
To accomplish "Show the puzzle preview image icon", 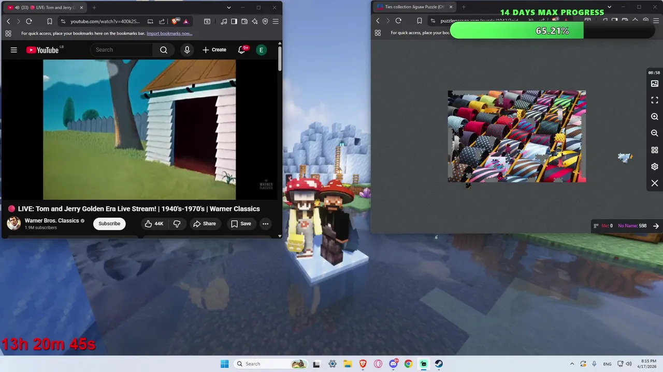I will (x=655, y=84).
